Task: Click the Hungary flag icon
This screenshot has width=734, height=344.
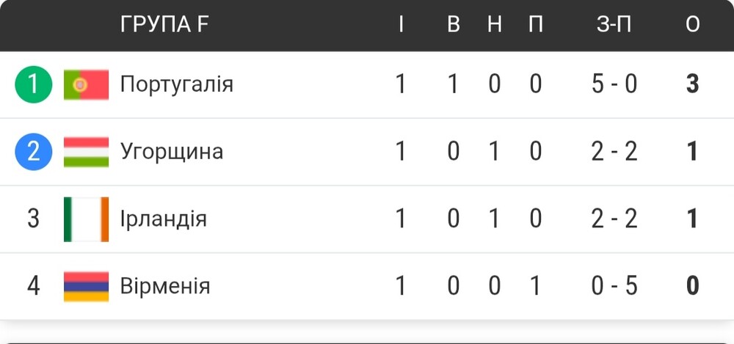Action: tap(86, 152)
